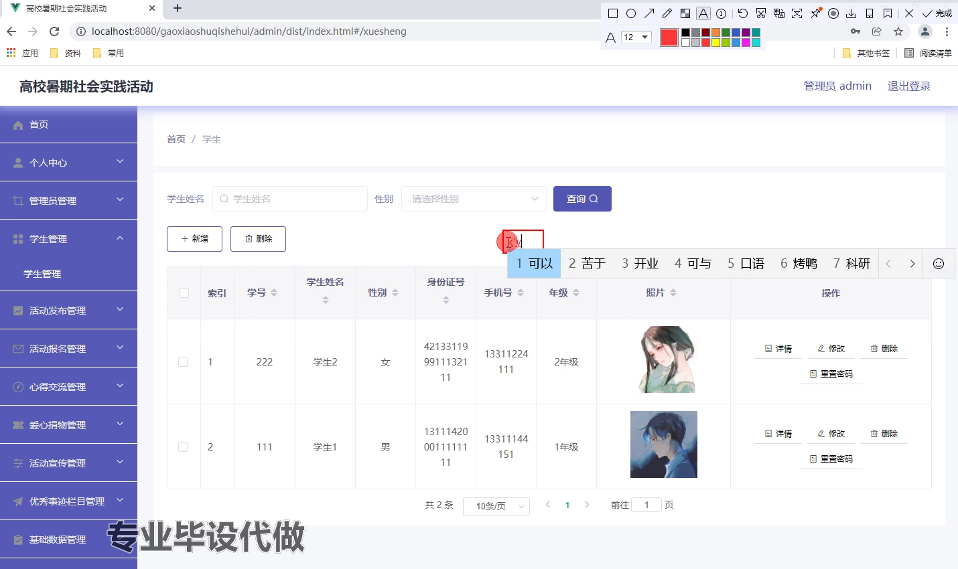Cancel the screenshot with the X icon
The image size is (958, 569).
pos(909,13)
